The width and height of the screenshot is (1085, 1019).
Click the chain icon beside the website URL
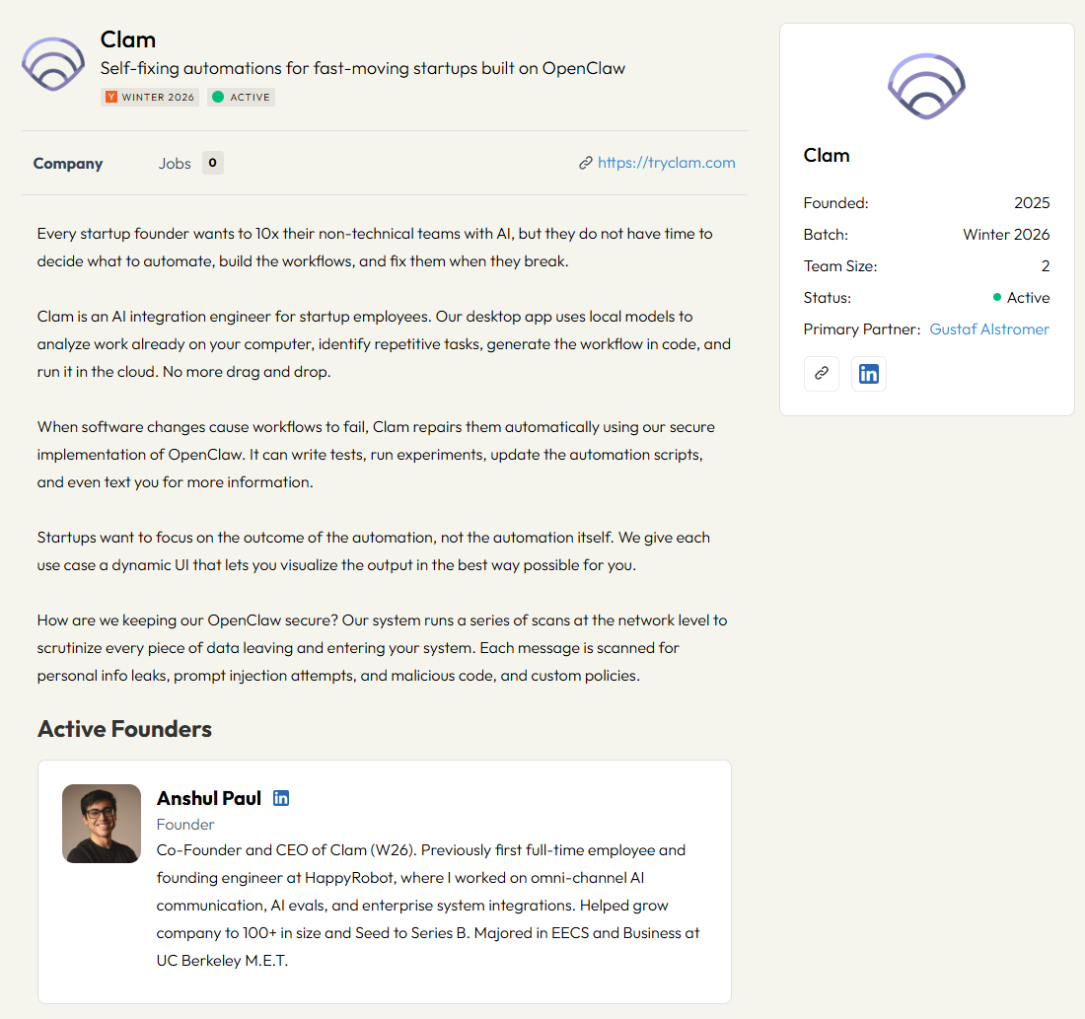click(586, 164)
